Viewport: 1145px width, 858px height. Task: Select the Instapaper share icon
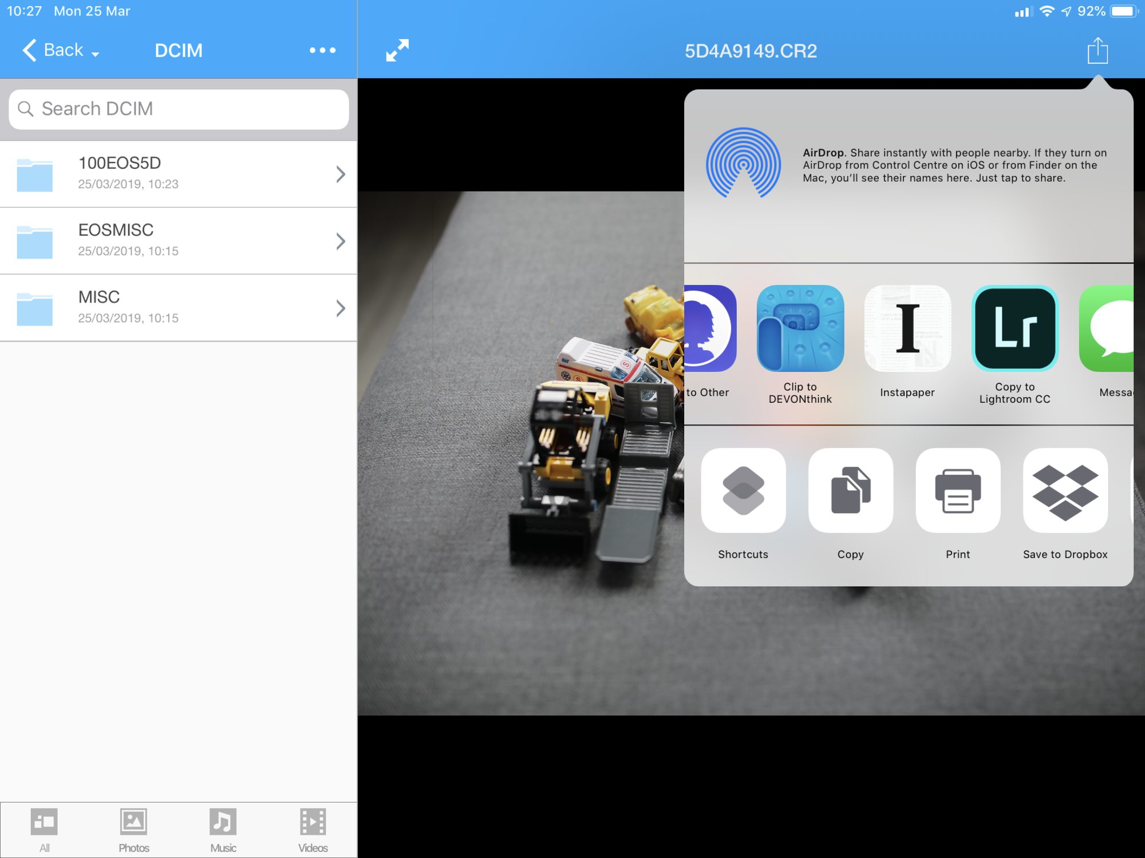tap(907, 328)
